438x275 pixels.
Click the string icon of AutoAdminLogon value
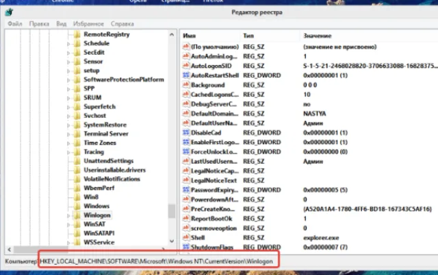(185, 56)
